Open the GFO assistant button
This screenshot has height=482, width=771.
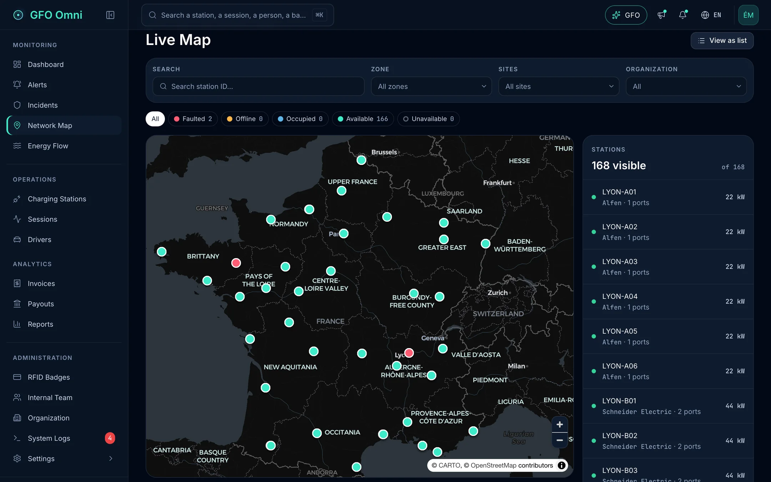tap(626, 15)
